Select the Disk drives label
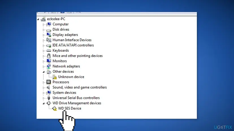Screen dimensions: 234x131 click(x=61, y=30)
